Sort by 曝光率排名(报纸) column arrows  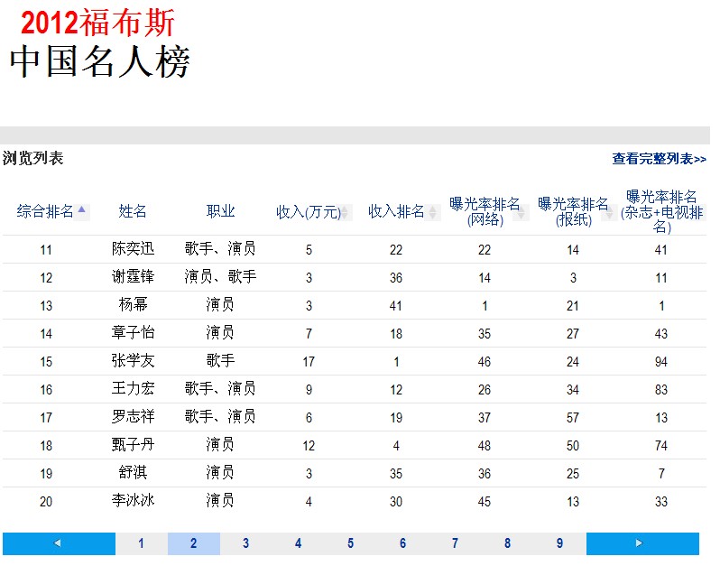(609, 212)
